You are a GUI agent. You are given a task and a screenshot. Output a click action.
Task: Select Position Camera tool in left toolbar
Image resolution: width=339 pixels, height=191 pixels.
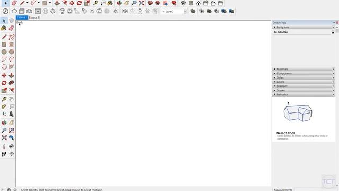point(4,146)
